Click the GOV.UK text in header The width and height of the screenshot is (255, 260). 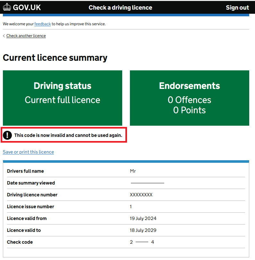pyautogui.click(x=27, y=8)
